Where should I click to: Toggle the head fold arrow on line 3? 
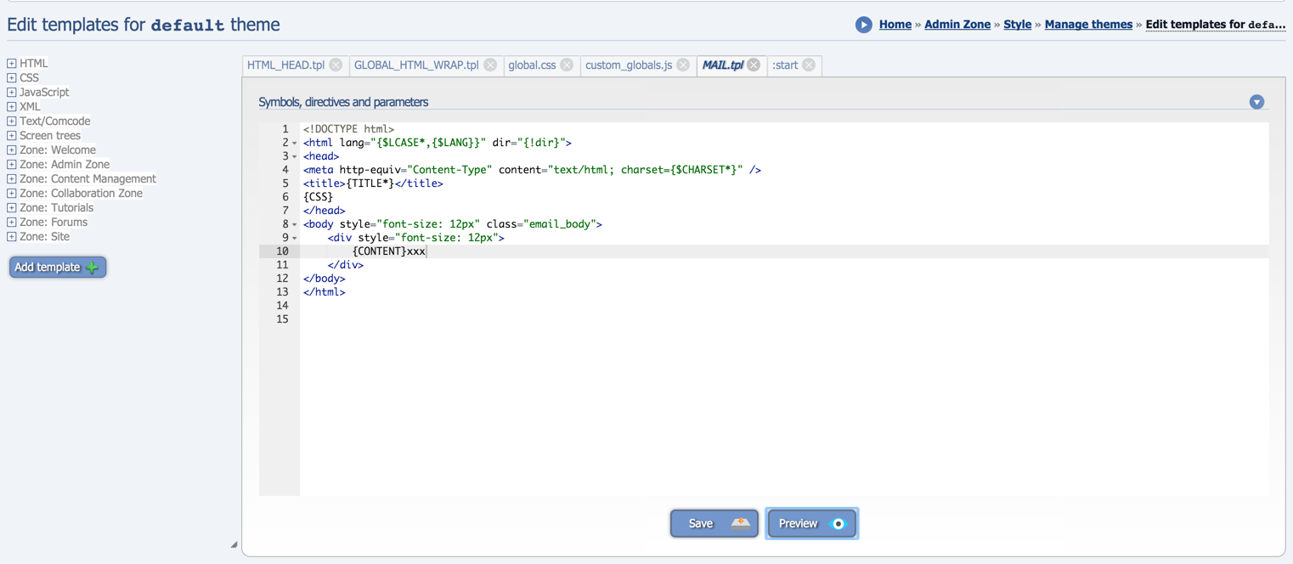pos(295,157)
